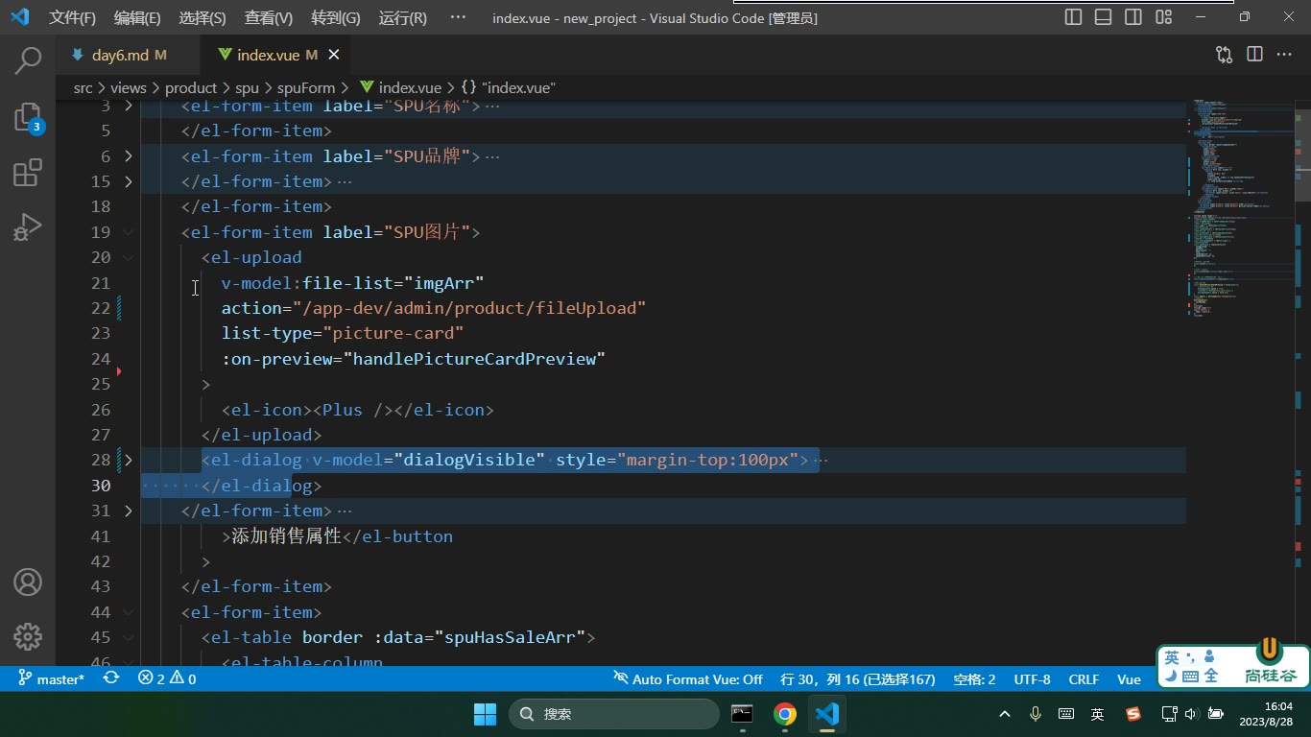Screen dimensions: 1311x737
Task: Change the CRLF end-of-line setting
Action: click(1084, 678)
